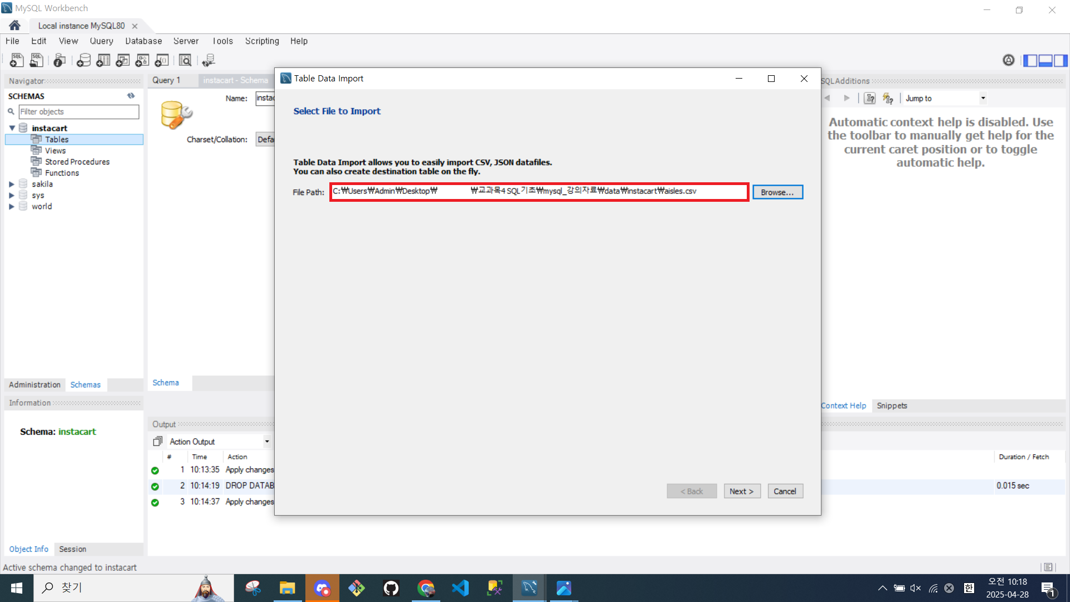Toggle the left sidebar panel visibility

1030,60
